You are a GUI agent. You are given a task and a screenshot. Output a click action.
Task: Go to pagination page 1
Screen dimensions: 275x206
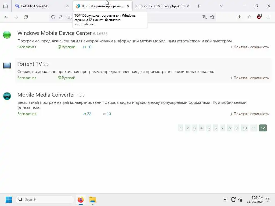pyautogui.click(x=181, y=128)
